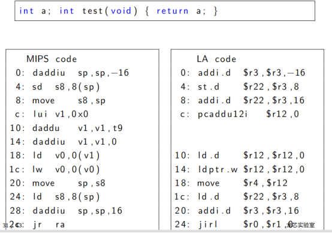Click the 'lw v0,0(v0)' instruction
This screenshot has height=233, width=332.
[55, 169]
